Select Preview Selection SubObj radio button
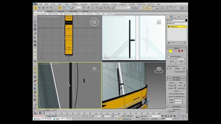This screenshot has height=124, width=221. point(174,68)
